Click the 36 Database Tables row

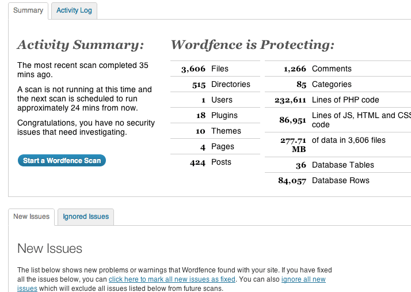[338, 165]
